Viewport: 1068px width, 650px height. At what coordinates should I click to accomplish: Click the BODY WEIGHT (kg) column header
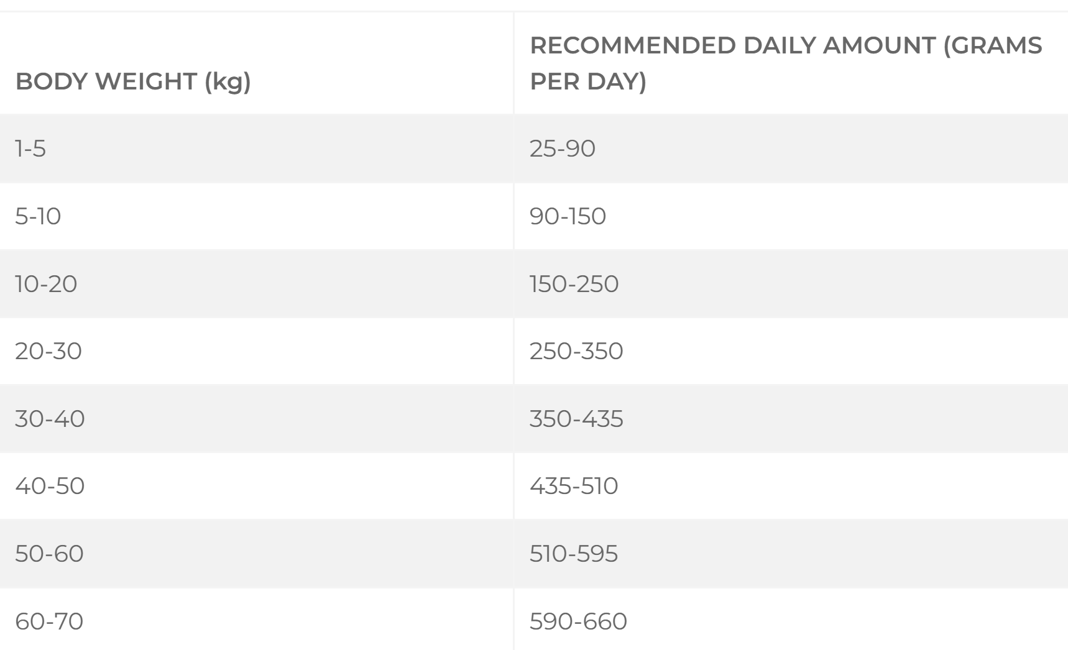point(132,81)
